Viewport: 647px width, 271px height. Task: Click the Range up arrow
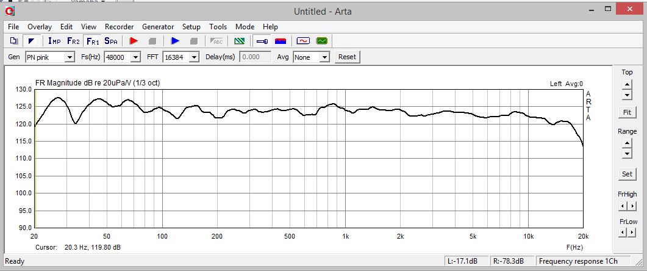click(x=627, y=143)
